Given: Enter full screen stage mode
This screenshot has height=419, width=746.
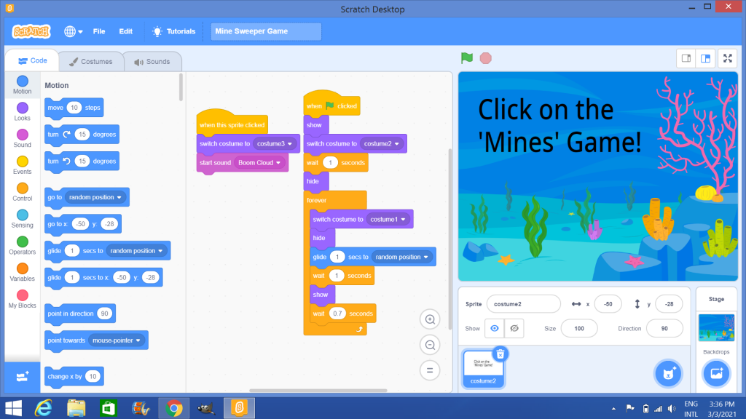Looking at the screenshot, I should tap(728, 58).
